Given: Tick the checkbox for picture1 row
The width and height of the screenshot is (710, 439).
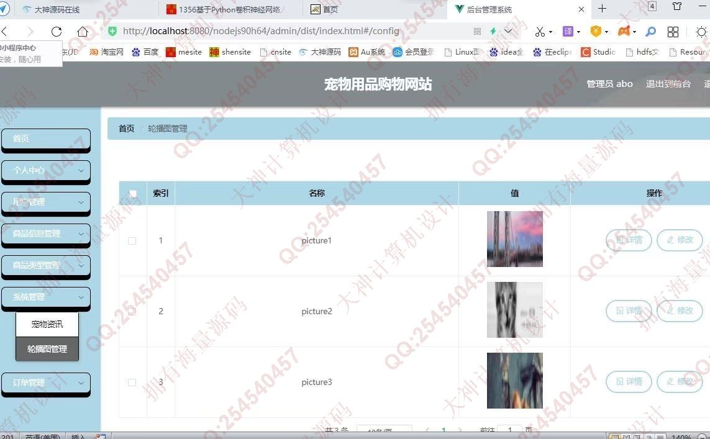Looking at the screenshot, I should coord(132,240).
